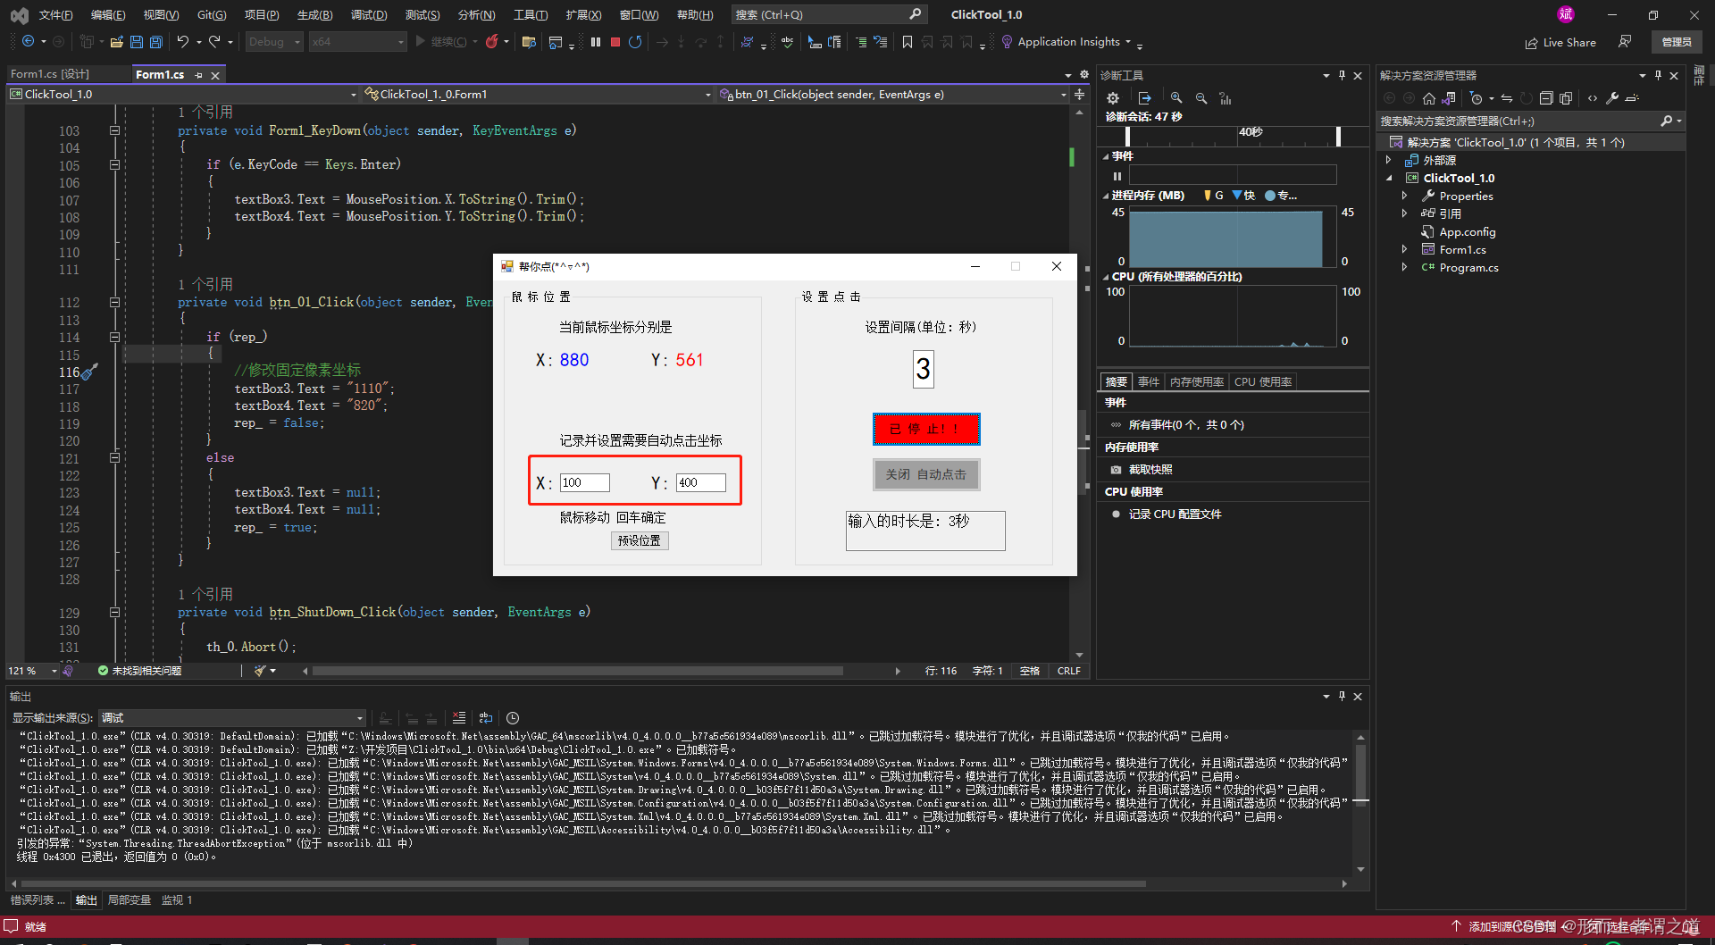The height and width of the screenshot is (945, 1715).
Task: Click the comment selected lines icon
Action: (x=861, y=42)
